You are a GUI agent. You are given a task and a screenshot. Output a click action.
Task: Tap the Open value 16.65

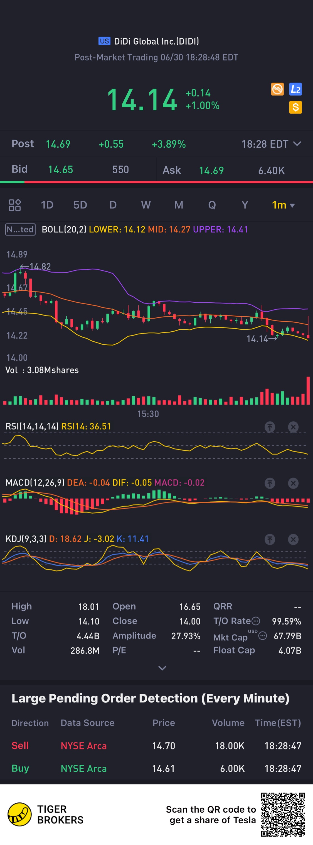click(190, 607)
